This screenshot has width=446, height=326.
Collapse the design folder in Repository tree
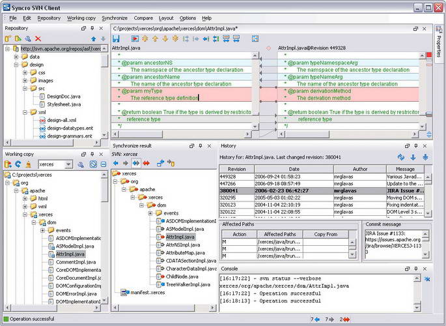pos(16,65)
